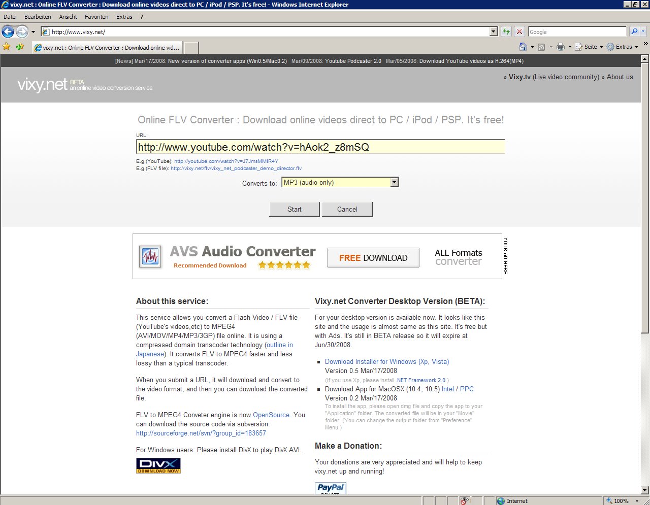
Task: Open the Seite page menu
Action: coord(589,47)
